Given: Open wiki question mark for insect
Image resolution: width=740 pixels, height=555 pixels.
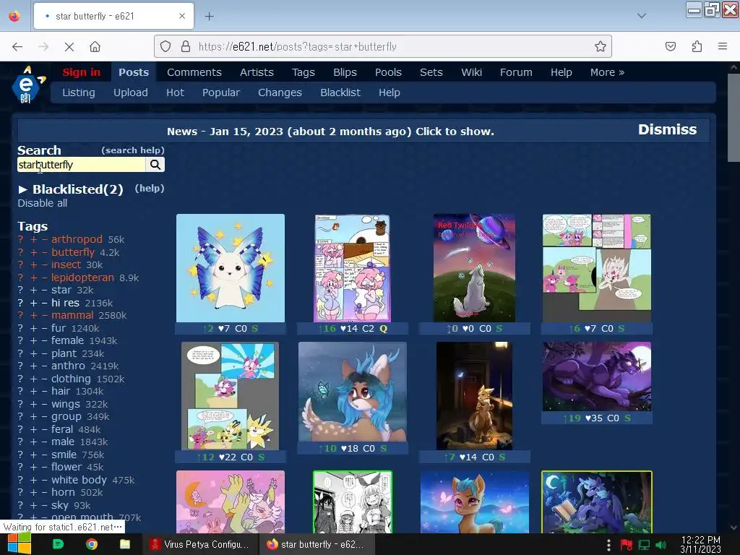Looking at the screenshot, I should click(20, 264).
